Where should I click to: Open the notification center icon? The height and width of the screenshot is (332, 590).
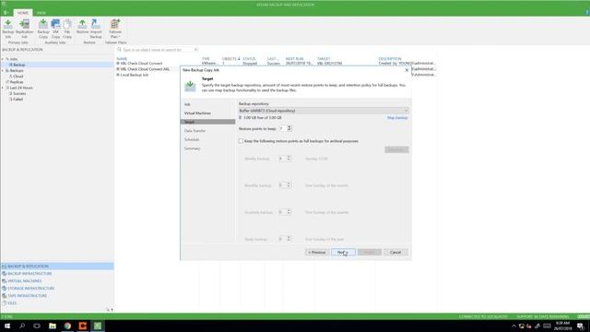581,326
